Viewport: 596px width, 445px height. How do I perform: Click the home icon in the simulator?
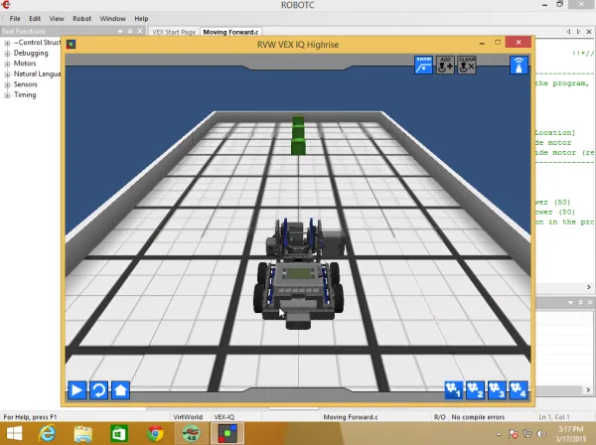[x=120, y=389]
